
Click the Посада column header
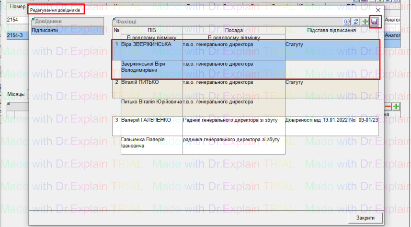[x=234, y=30]
